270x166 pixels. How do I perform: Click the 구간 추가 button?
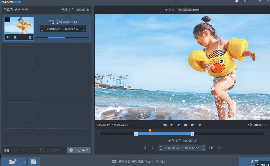point(79,150)
